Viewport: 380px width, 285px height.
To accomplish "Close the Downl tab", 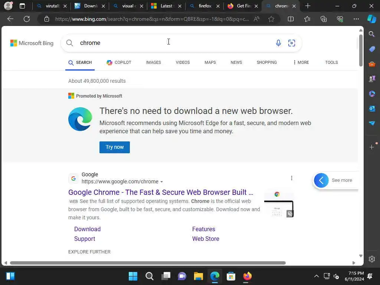I will click(x=103, y=6).
